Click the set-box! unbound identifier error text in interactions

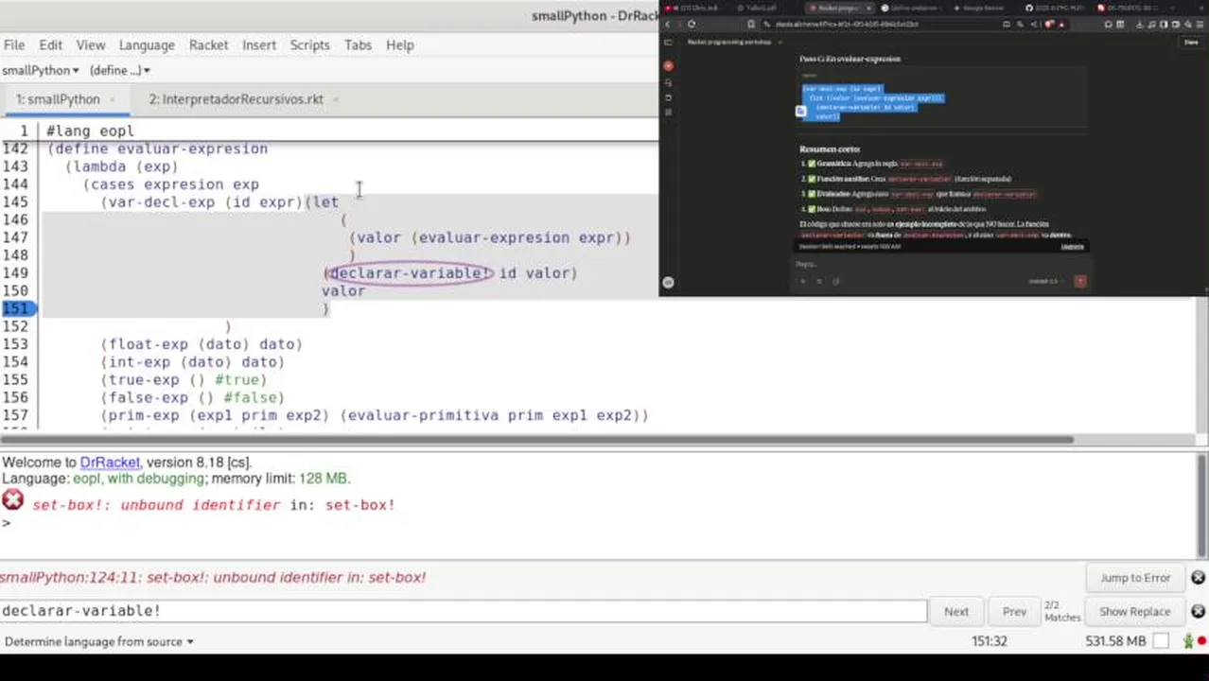pyautogui.click(x=214, y=505)
